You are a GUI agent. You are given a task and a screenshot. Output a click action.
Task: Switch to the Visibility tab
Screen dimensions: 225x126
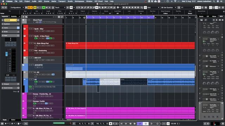click(14, 16)
